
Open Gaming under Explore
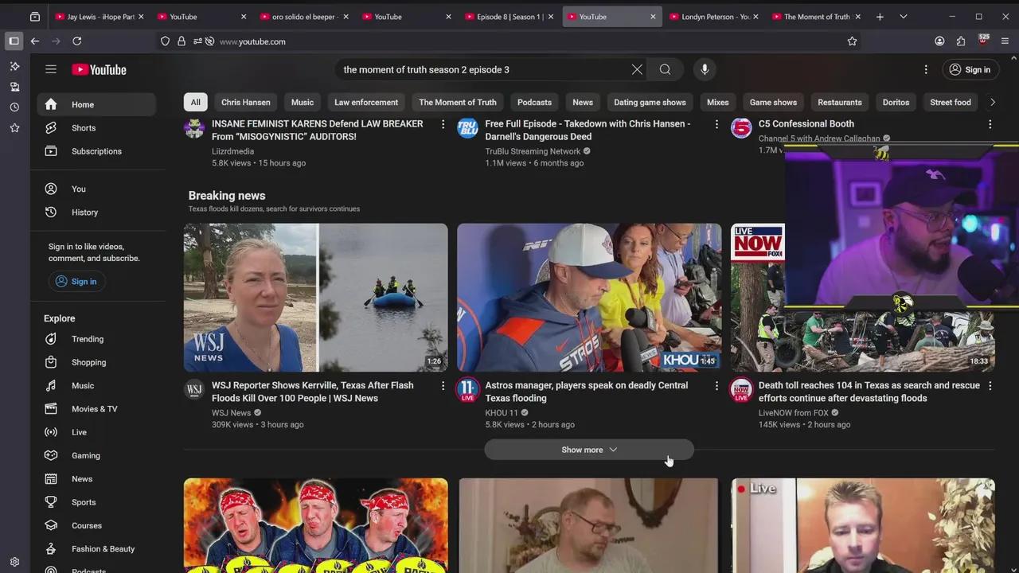tap(96, 456)
